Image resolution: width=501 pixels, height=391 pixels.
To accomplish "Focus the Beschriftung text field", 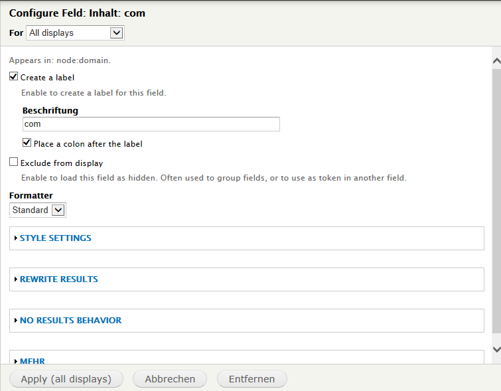I will click(x=151, y=124).
